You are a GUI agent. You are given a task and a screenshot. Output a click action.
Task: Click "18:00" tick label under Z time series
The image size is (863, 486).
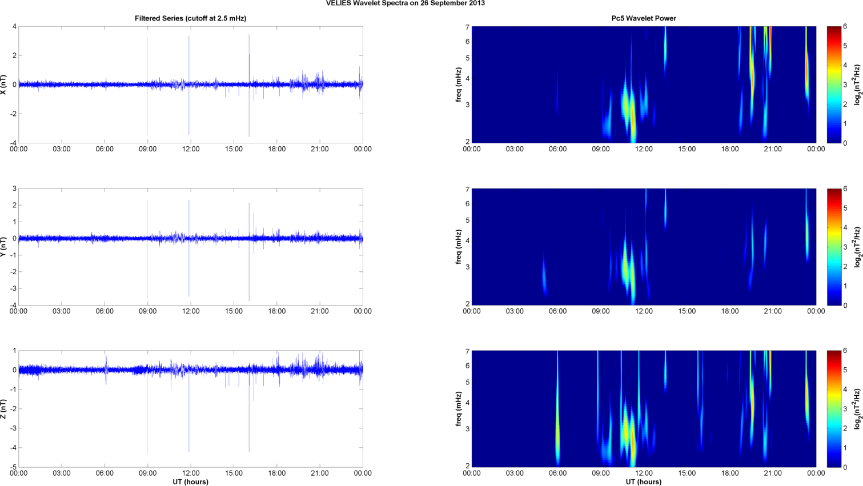[x=277, y=473]
